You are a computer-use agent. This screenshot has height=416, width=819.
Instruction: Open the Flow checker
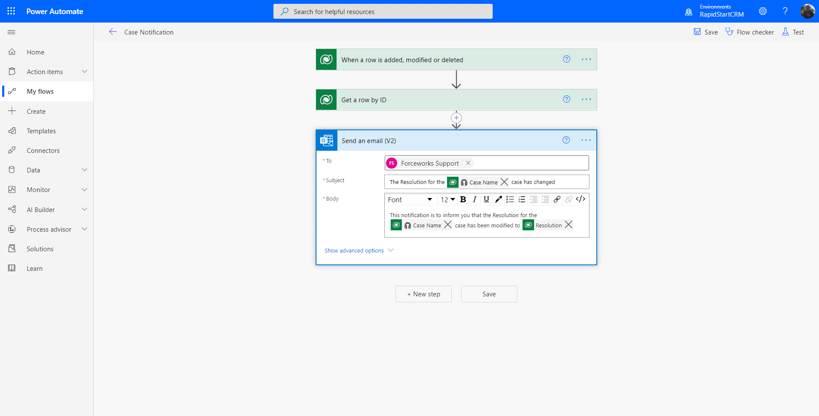click(749, 32)
